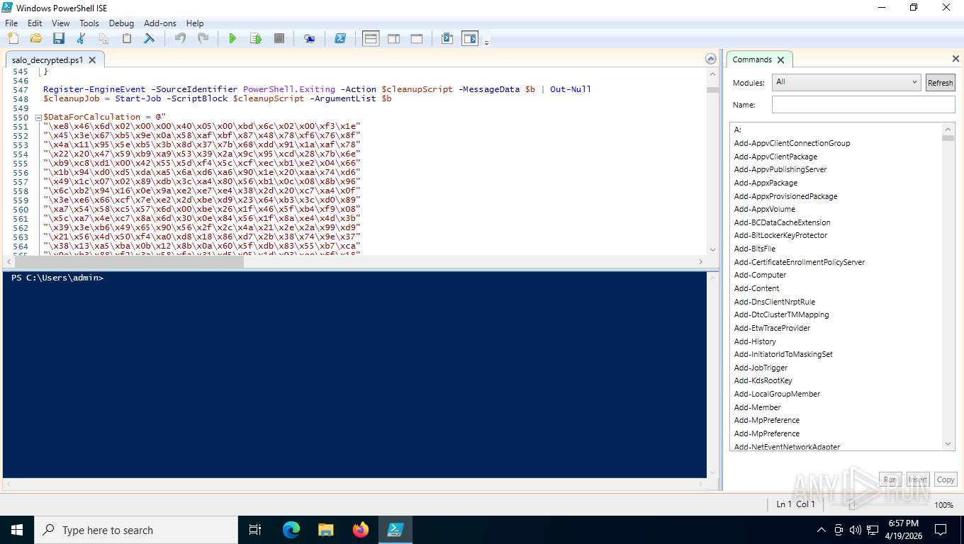Redo edit toolbar icon
This screenshot has height=544, width=964.
(x=203, y=38)
